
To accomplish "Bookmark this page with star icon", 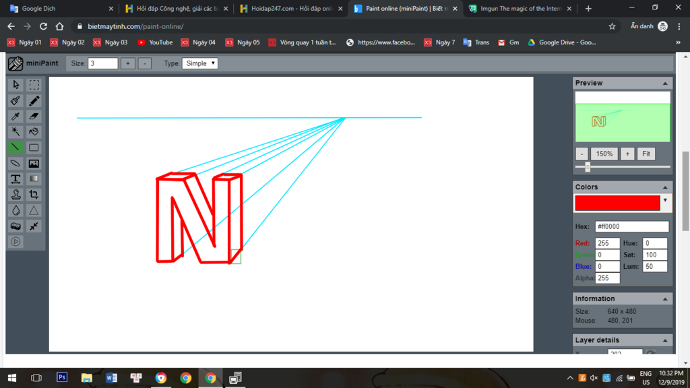I will [x=612, y=26].
